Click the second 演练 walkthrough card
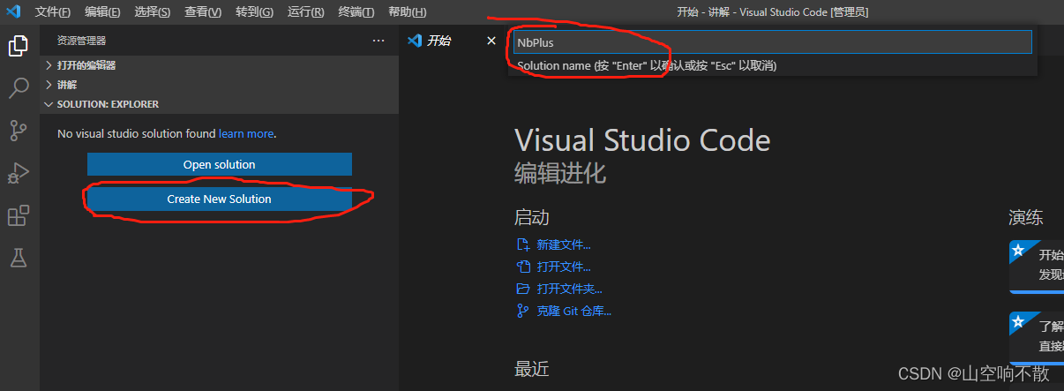Screen dimensions: 1064x391 tap(1037, 337)
